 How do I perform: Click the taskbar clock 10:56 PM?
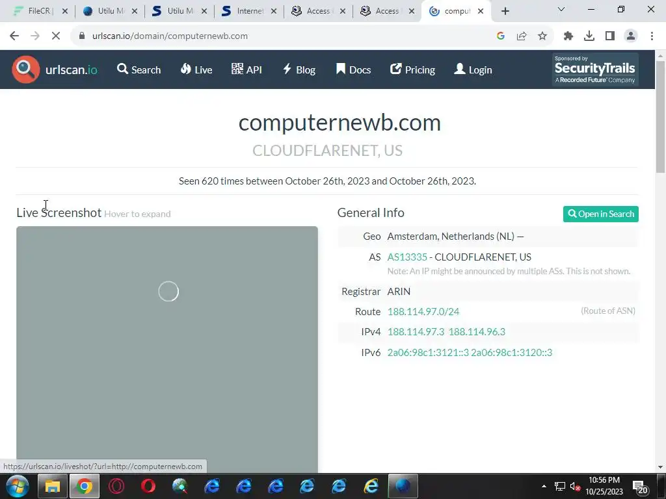point(604,486)
